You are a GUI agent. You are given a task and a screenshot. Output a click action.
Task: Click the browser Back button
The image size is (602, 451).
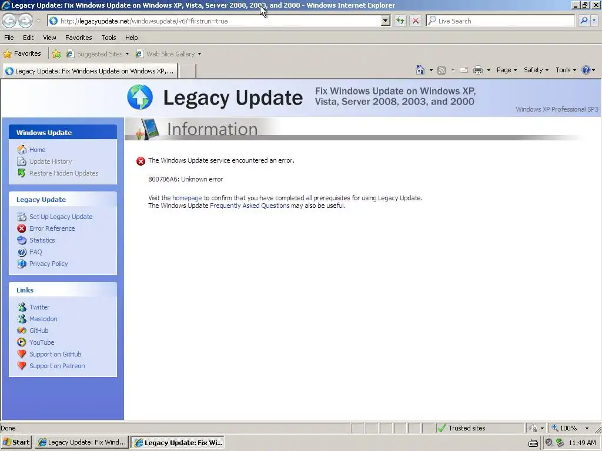[9, 21]
